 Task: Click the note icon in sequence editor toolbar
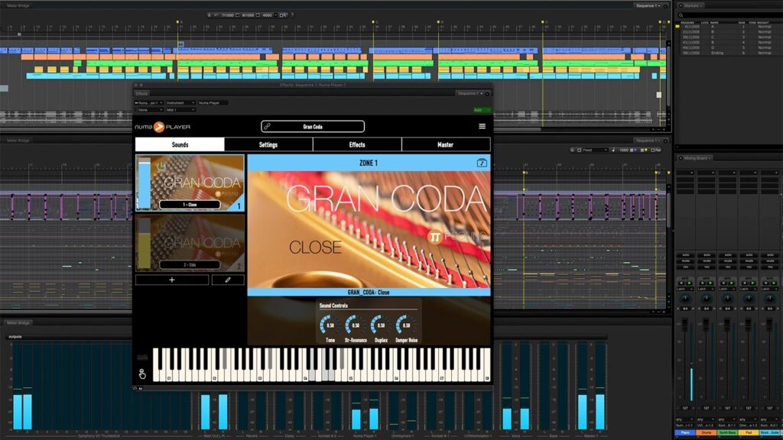click(613, 150)
